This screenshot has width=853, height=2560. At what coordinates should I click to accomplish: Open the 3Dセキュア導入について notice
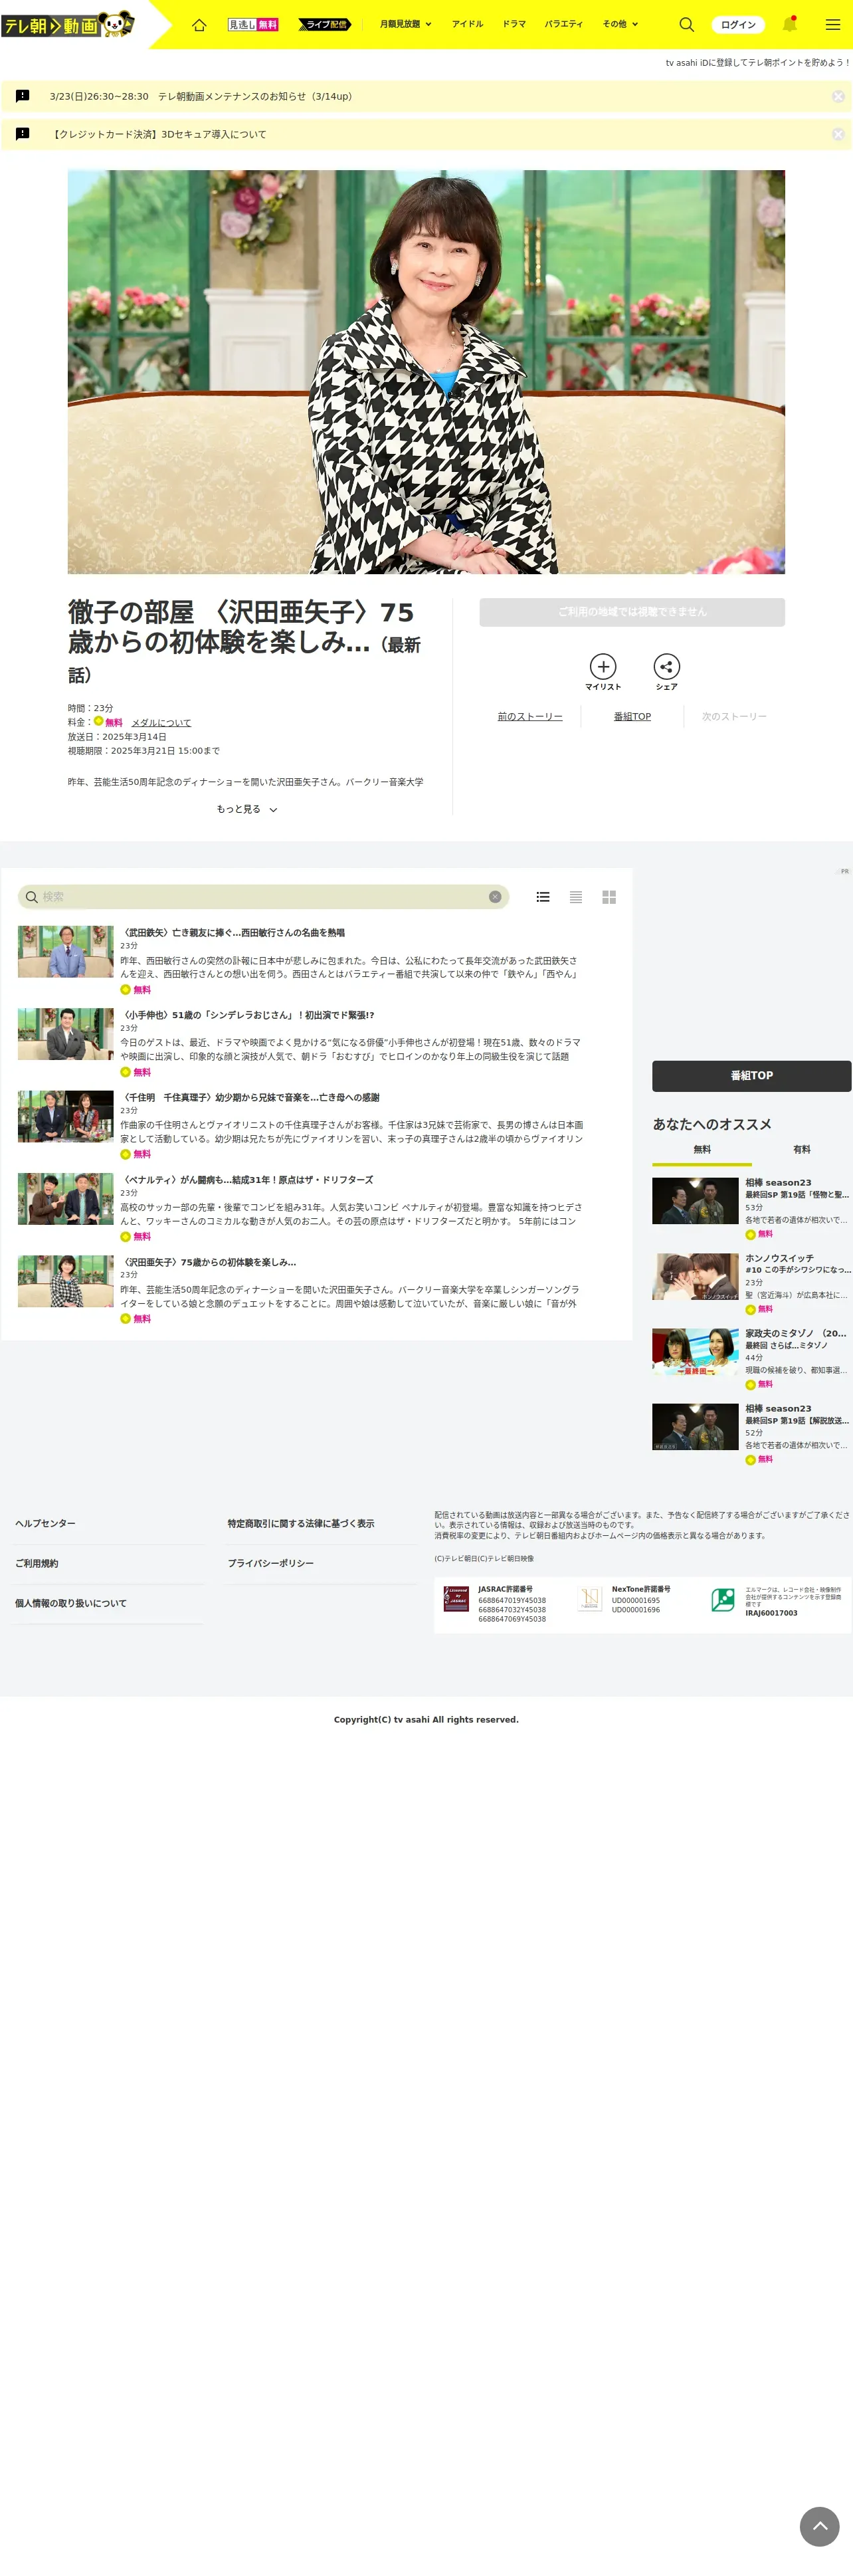point(158,134)
